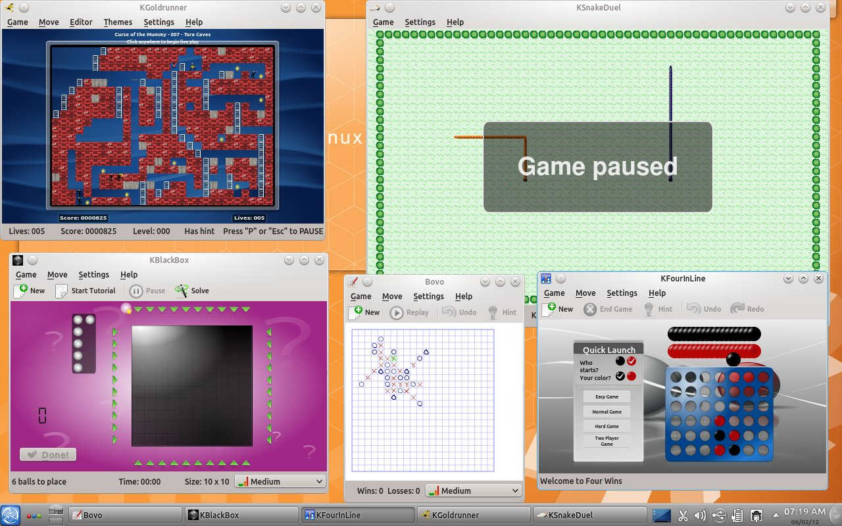842x526 pixels.
Task: Click "6 balls to place" status text
Action: (x=39, y=481)
